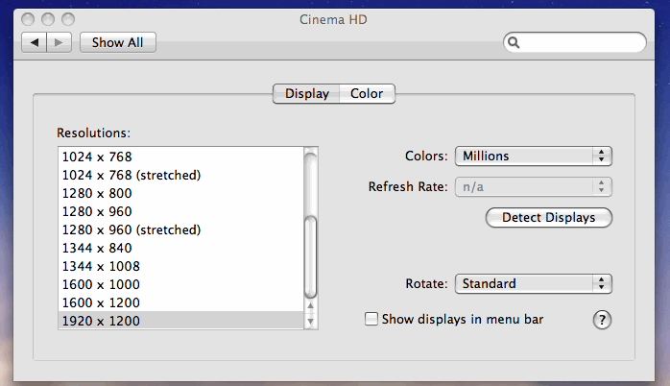Click the forward navigation arrow
Image resolution: width=670 pixels, height=386 pixels.
pos(59,42)
